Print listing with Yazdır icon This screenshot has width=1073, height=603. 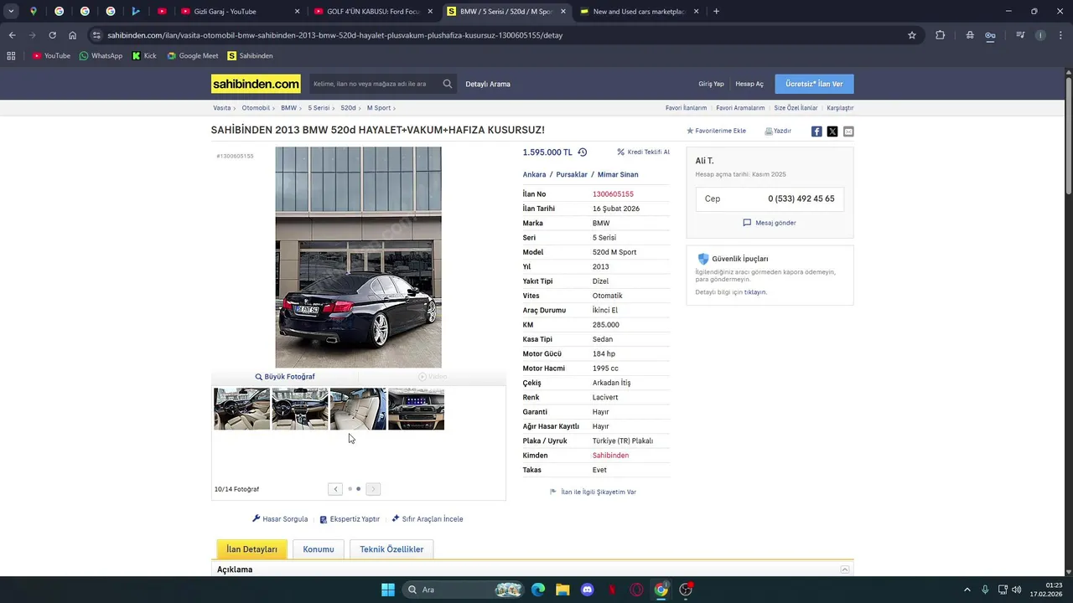click(778, 131)
